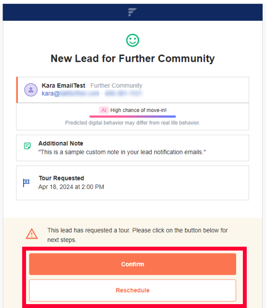Click the purple contact avatar icon
The width and height of the screenshot is (266, 308).
31,90
